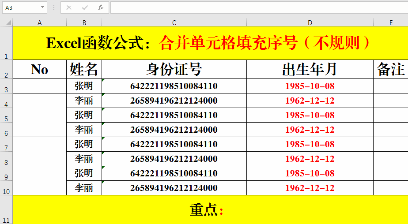Click date 1962-12-12 in row 6
This screenshot has height=224, width=408.
coord(310,130)
